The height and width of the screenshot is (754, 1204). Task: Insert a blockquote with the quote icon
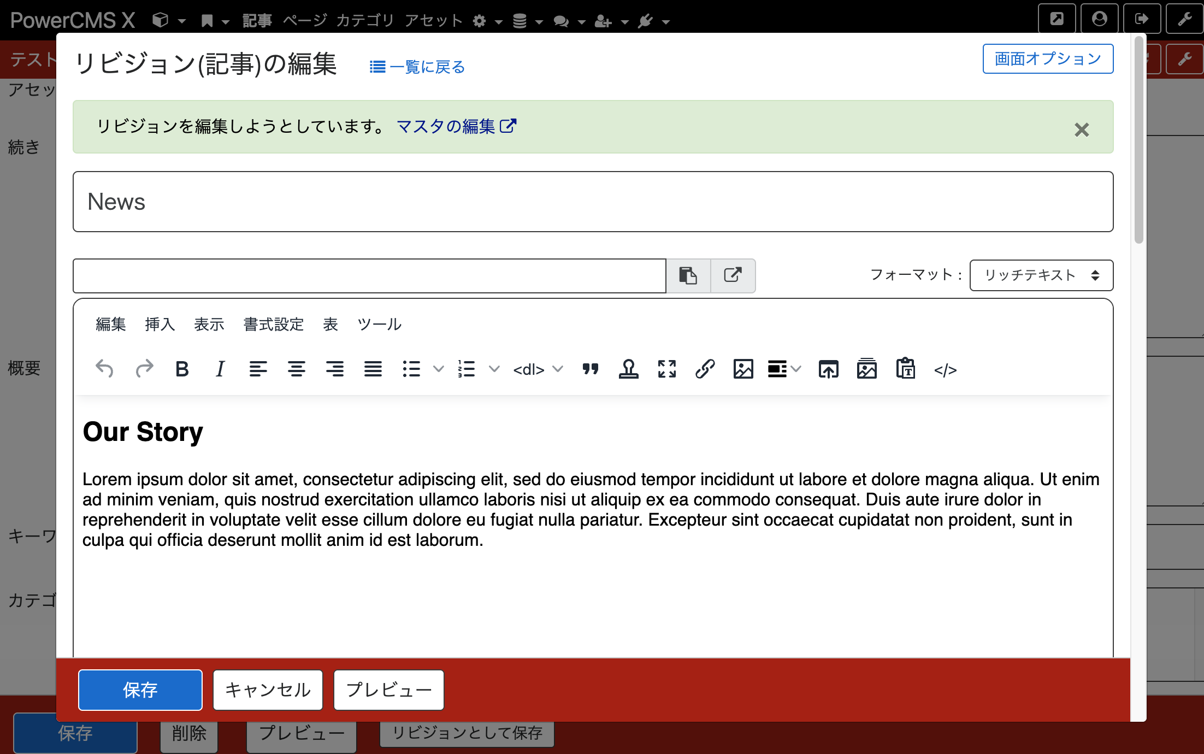[x=591, y=369]
